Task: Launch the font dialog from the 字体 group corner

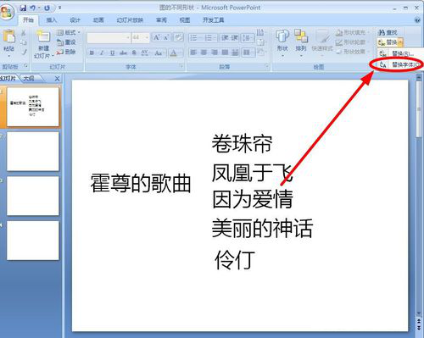Action: point(181,66)
